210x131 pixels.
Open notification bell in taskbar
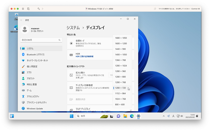(x=197, y=116)
